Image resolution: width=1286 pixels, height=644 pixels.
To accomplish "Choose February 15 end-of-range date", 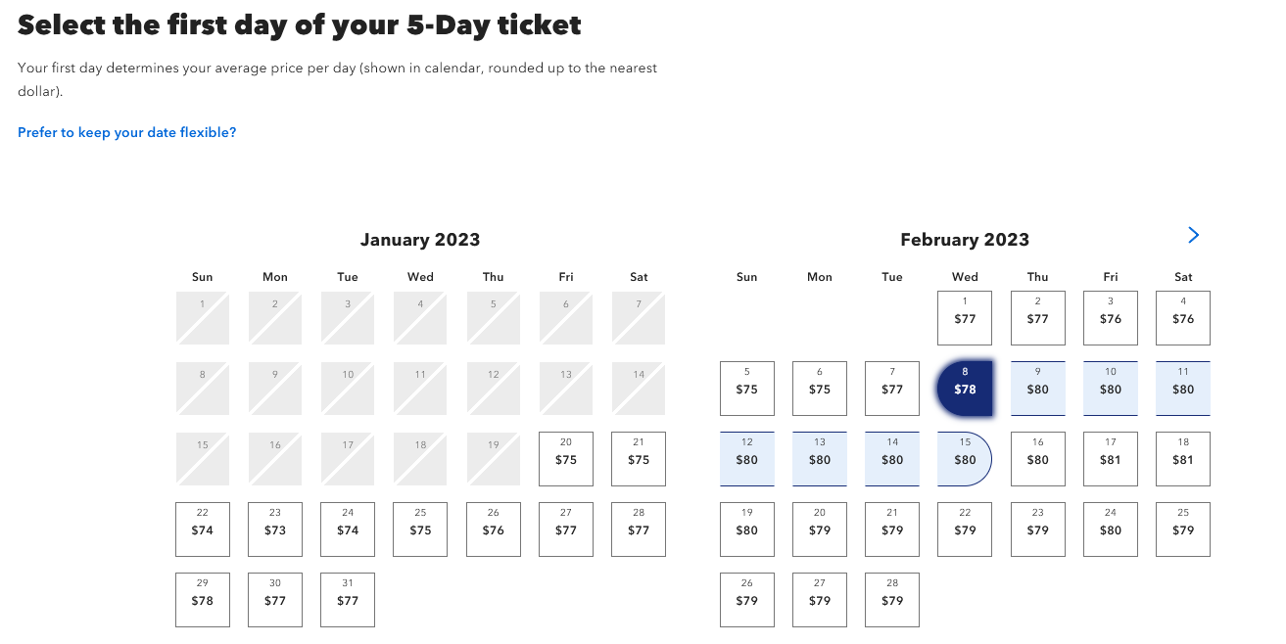I will (965, 459).
